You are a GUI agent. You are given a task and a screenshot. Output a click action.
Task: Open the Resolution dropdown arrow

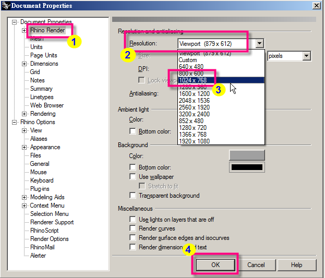[259, 43]
